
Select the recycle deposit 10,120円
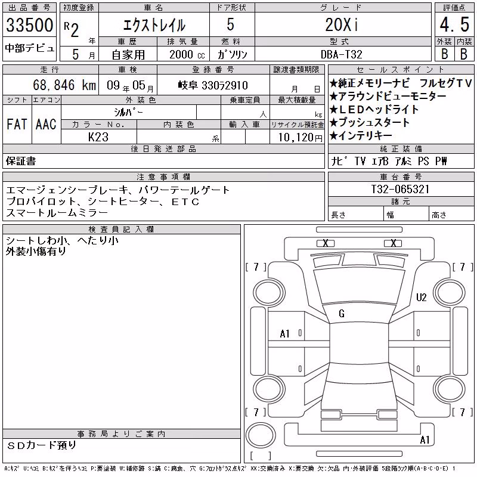click(300, 138)
